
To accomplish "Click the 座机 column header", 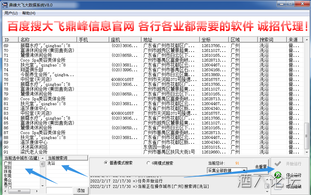I will [125, 40].
